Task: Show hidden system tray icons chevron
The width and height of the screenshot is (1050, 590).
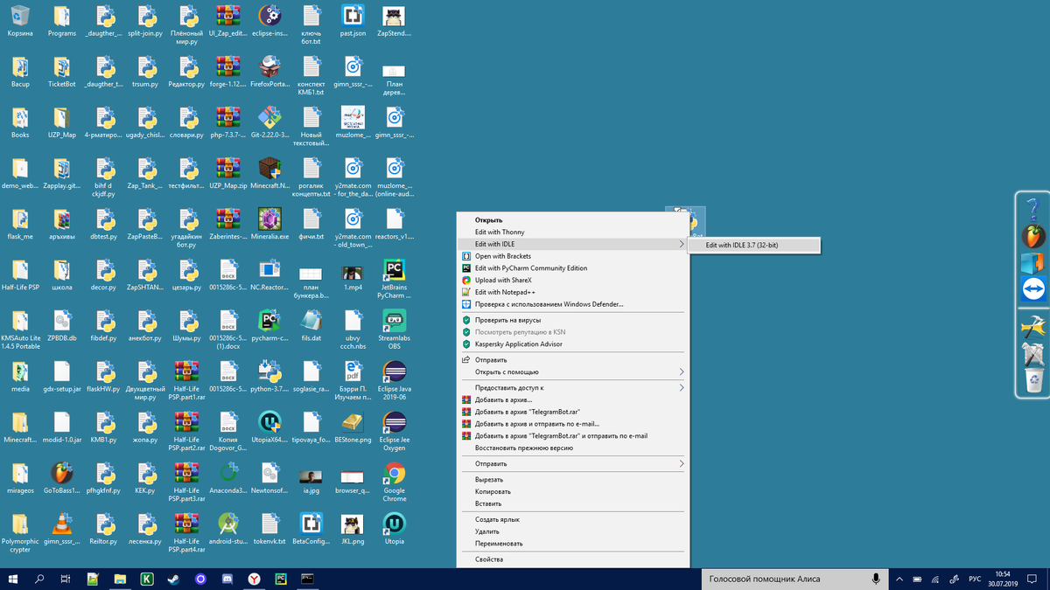Action: (899, 579)
